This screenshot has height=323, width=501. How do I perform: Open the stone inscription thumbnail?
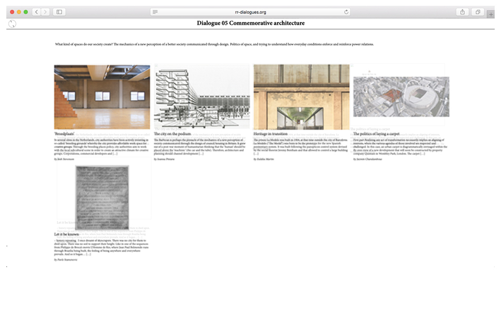coord(102,197)
